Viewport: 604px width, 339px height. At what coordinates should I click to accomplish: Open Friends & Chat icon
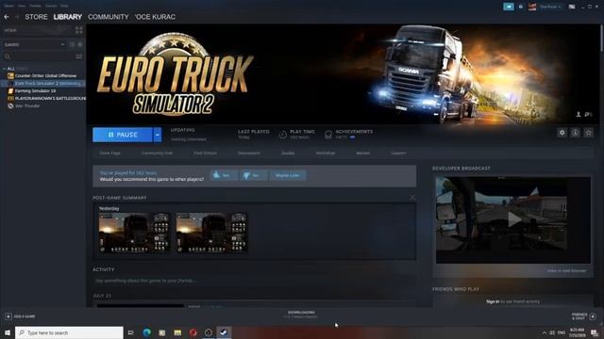pos(593,316)
